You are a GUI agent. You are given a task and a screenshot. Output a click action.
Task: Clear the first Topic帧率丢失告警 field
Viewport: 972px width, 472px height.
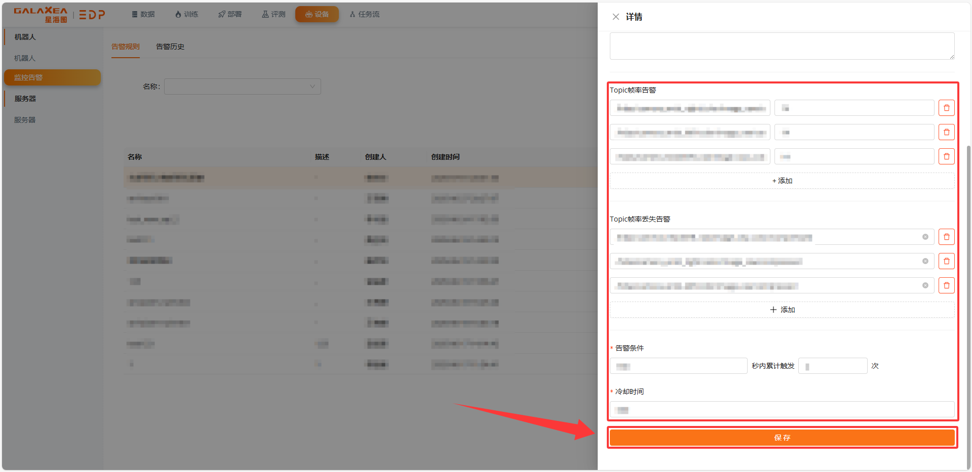point(925,237)
